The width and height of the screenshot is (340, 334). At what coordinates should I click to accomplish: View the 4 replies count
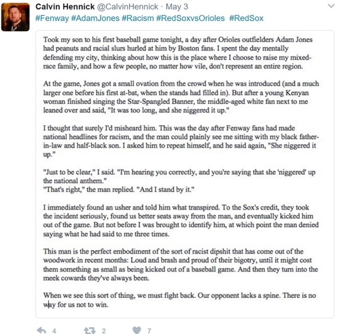tap(54, 331)
